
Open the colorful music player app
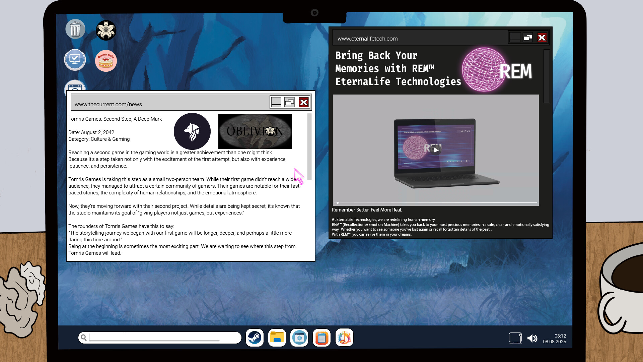click(x=344, y=338)
